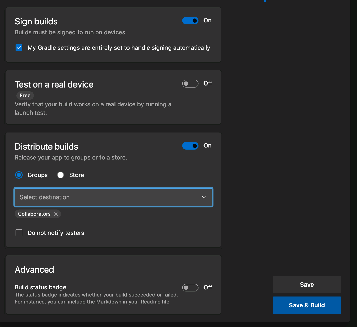Click the Sign builds heading
Image resolution: width=357 pixels, height=327 pixels.
36,22
